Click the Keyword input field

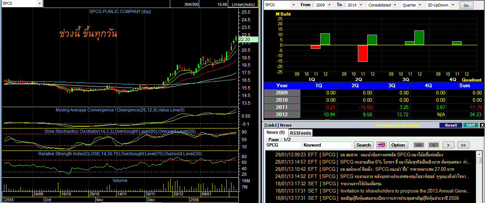(x=327, y=145)
